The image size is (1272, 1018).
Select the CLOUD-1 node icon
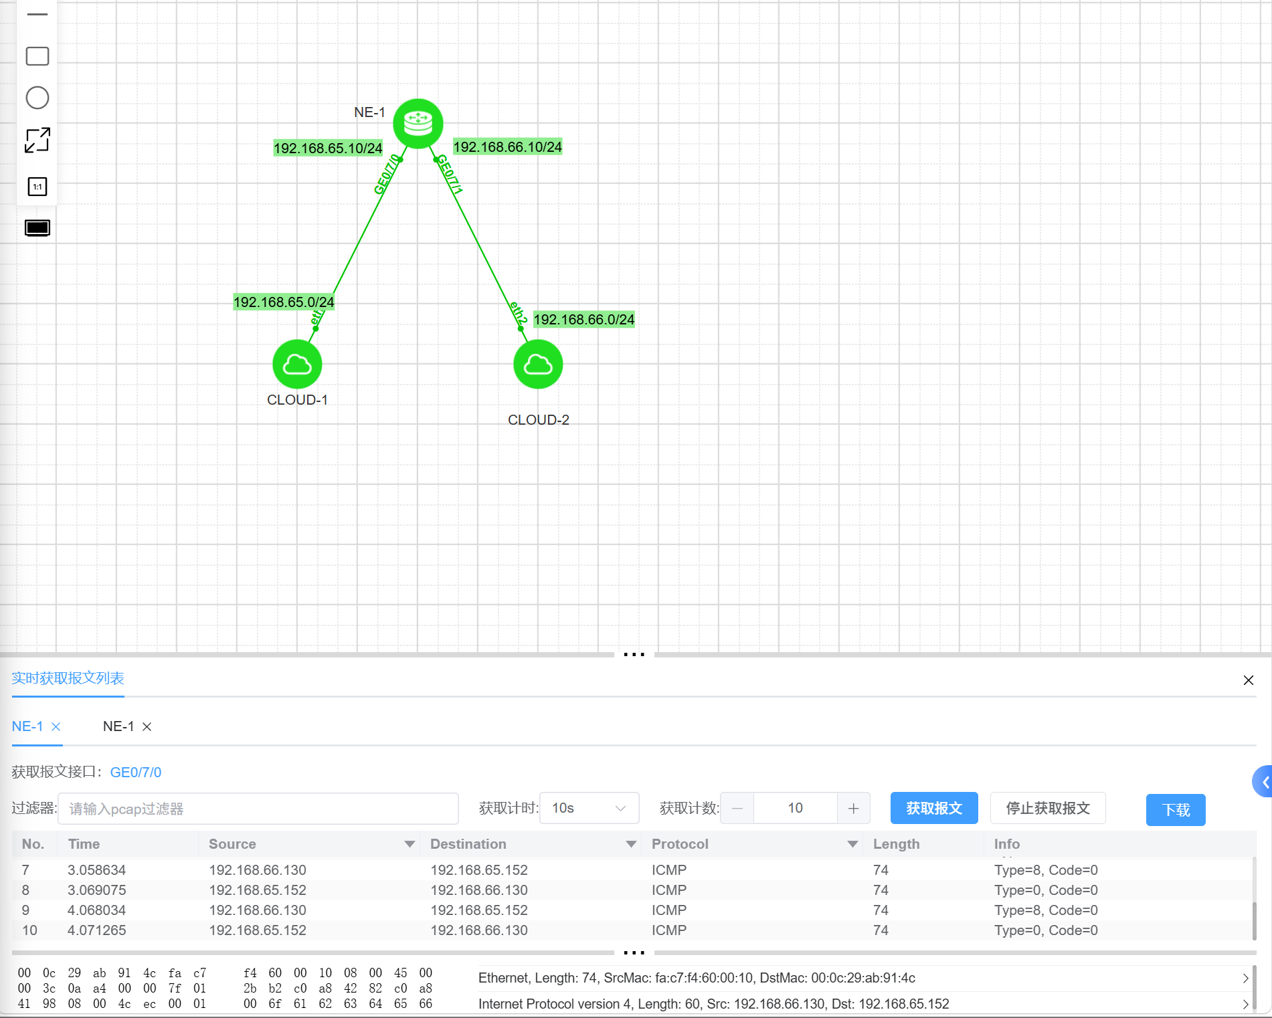pos(297,364)
